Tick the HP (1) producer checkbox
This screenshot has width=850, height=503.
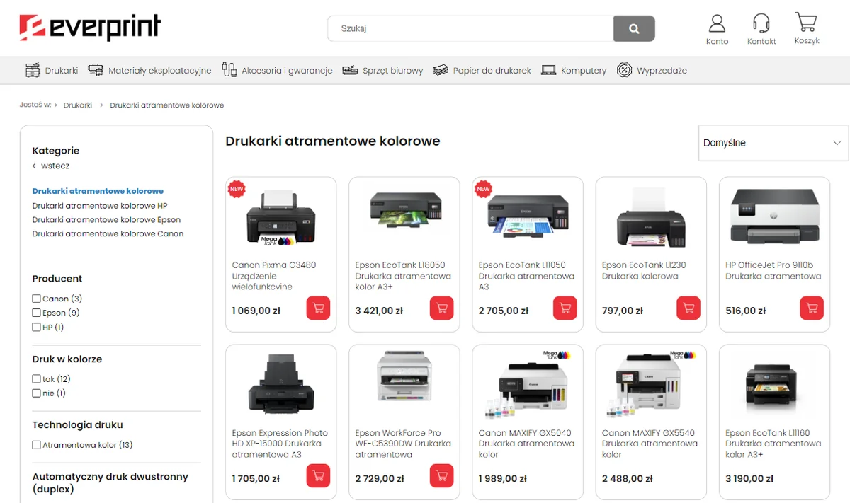coord(36,328)
